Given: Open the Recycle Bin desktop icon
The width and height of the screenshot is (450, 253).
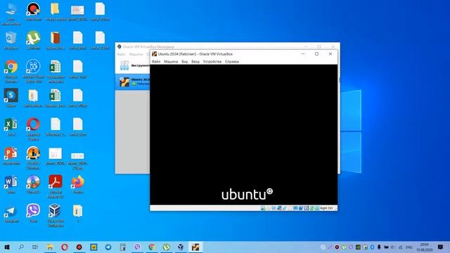Looking at the screenshot, I should 11,40.
